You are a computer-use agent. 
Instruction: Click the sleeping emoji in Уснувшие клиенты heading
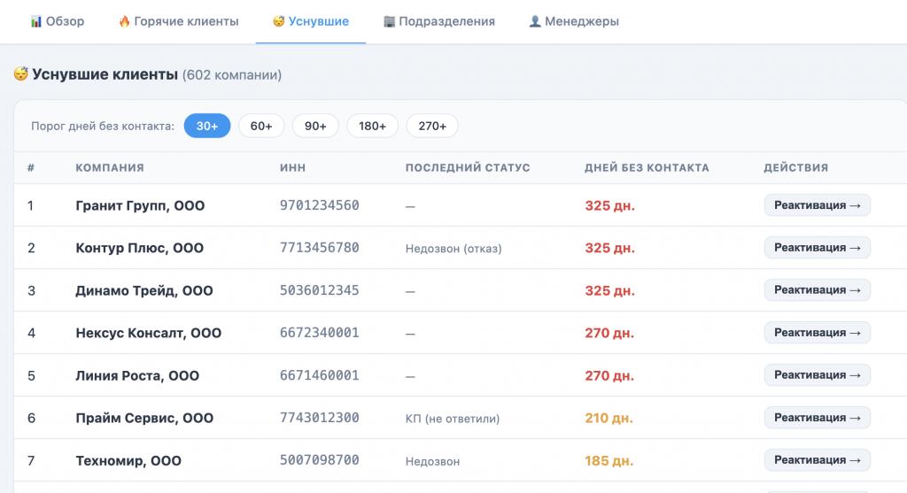click(21, 74)
